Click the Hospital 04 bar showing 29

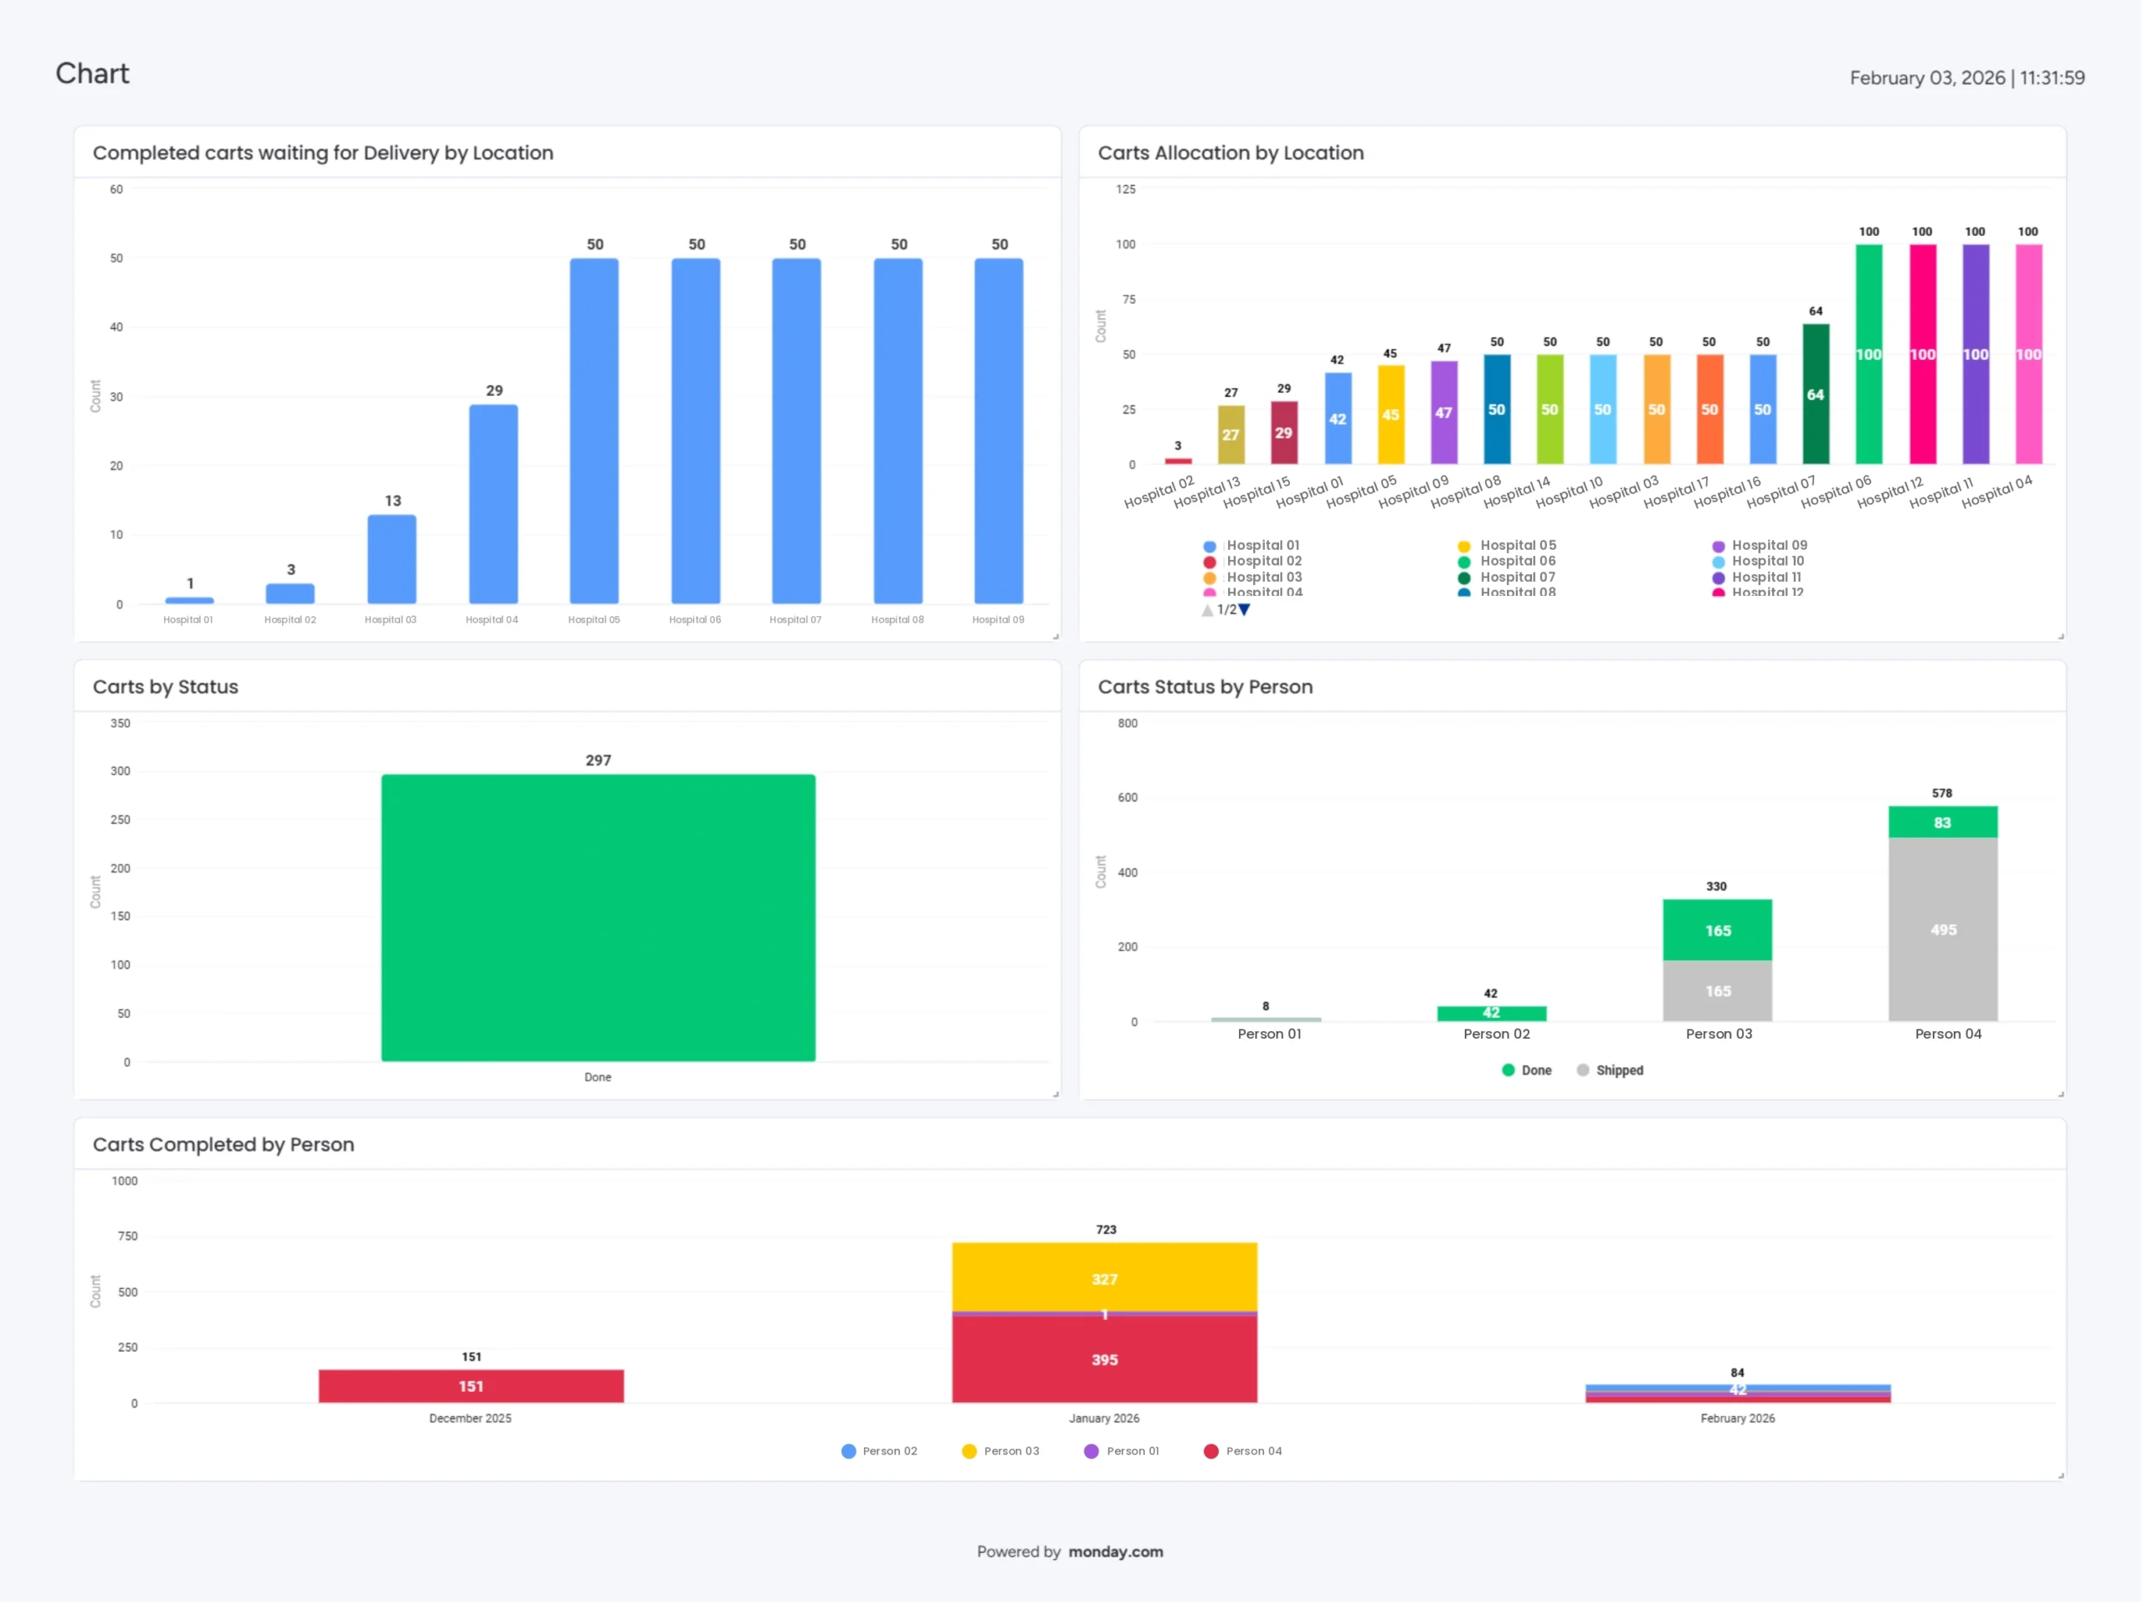(493, 504)
